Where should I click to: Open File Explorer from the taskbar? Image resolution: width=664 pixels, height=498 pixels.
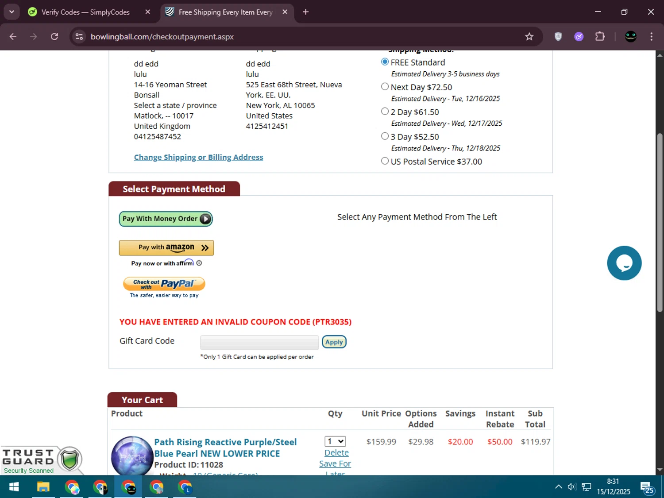pyautogui.click(x=43, y=487)
